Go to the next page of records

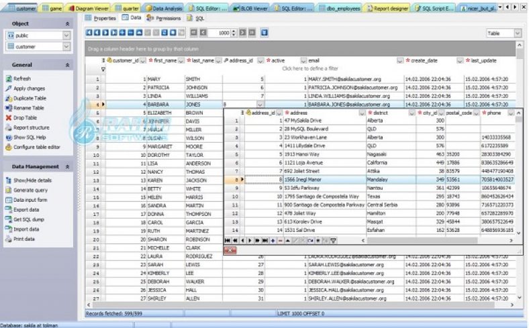coord(242,33)
